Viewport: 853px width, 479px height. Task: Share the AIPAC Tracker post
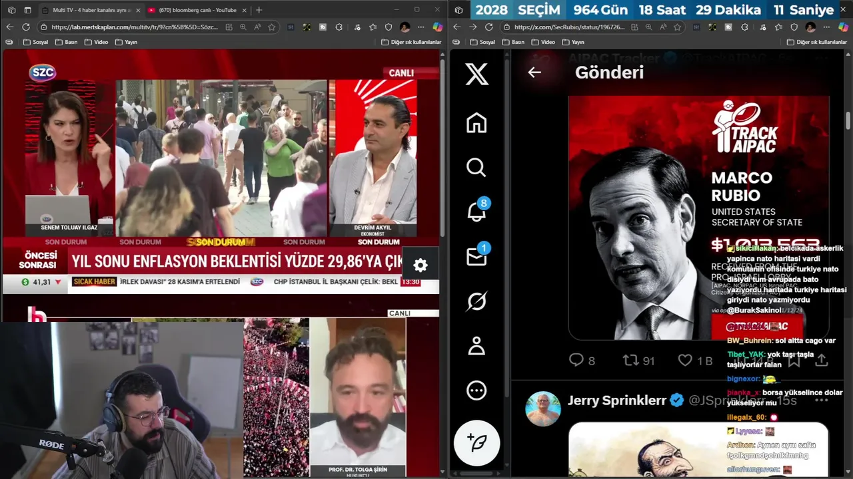point(822,360)
